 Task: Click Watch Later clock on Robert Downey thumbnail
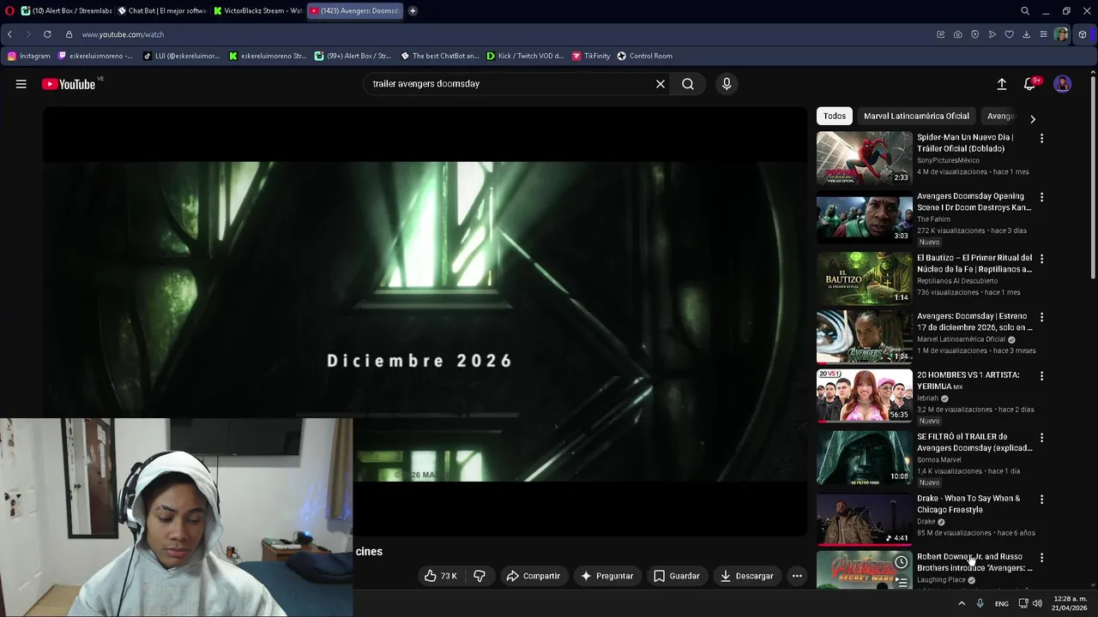(x=901, y=562)
